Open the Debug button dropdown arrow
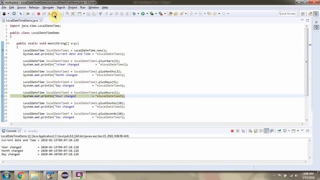The height and width of the screenshot is (180, 320). (x=138, y=13)
